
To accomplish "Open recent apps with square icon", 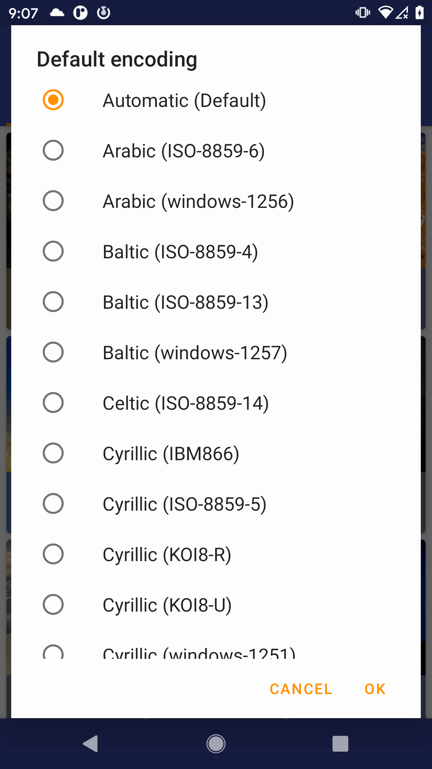I will click(340, 744).
